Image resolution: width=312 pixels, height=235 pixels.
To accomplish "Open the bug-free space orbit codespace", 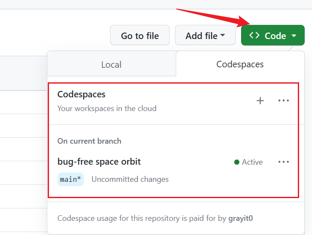I will coord(99,162).
